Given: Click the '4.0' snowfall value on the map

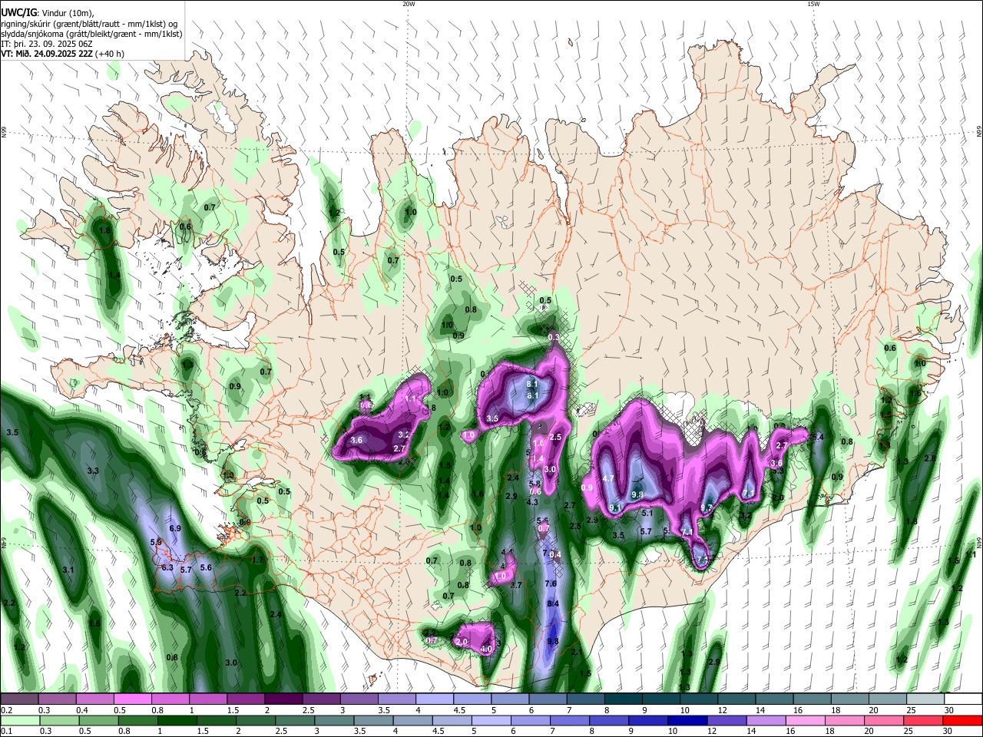Looking at the screenshot, I should tap(485, 649).
